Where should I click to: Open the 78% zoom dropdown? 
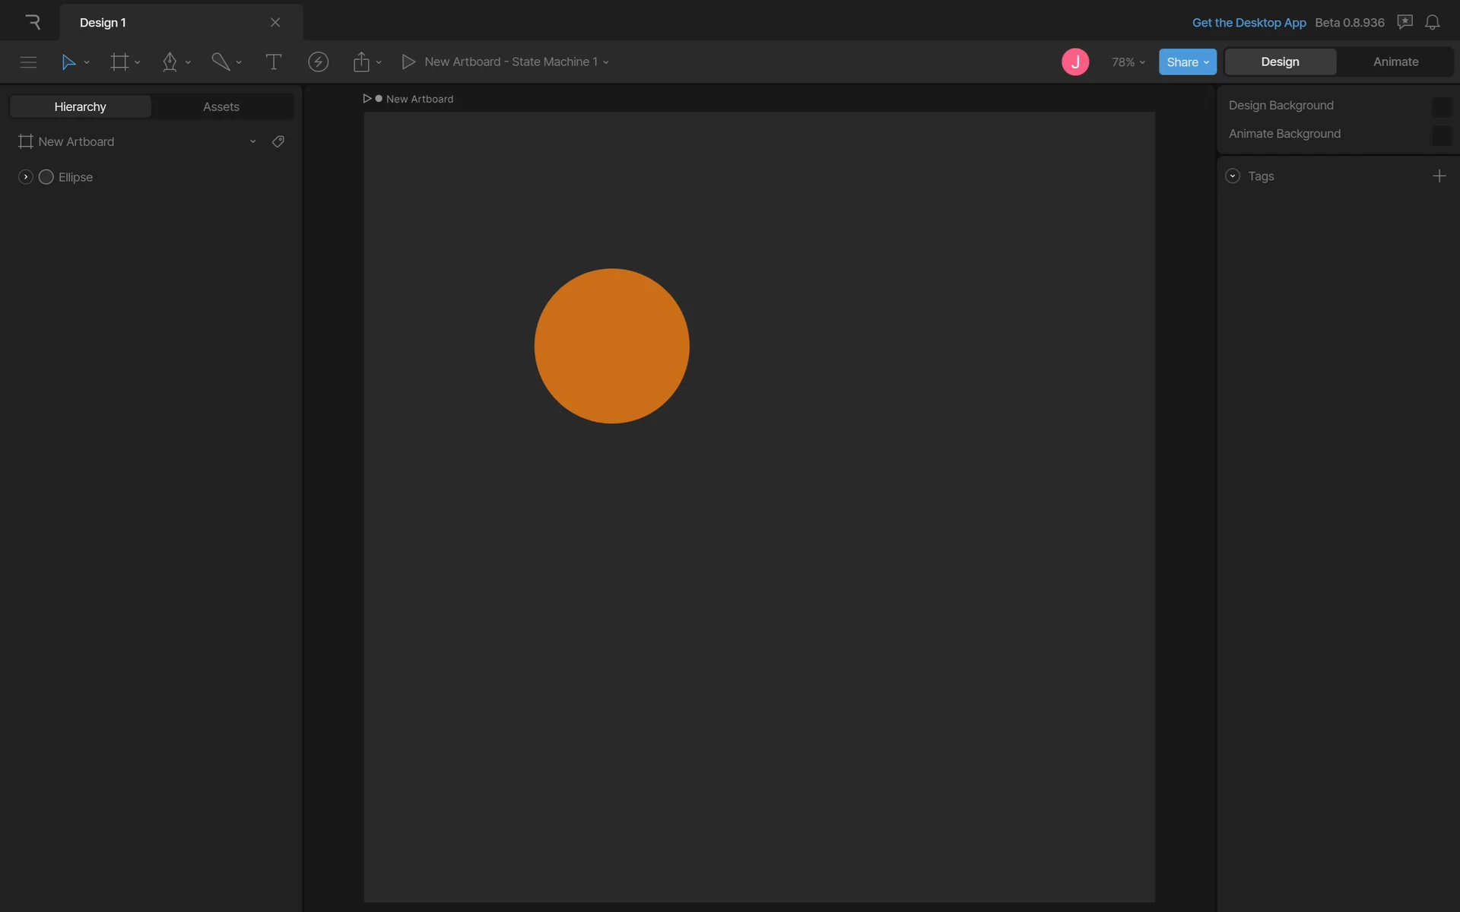point(1128,62)
